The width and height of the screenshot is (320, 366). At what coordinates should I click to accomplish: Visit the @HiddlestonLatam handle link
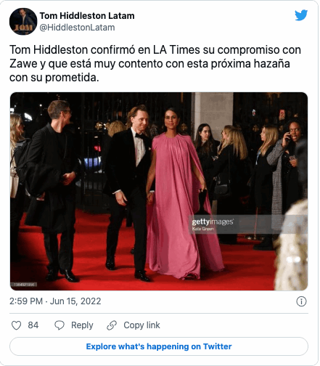coord(77,28)
